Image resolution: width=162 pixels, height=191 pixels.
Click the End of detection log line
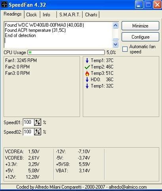pyautogui.click(x=20, y=35)
